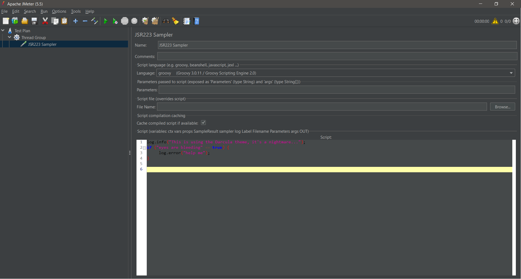Select Thread Group in the tree

[x=34, y=37]
